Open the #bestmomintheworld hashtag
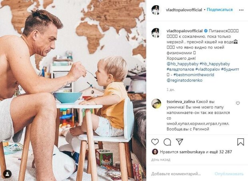This screenshot has width=248, height=181. pyautogui.click(x=194, y=75)
